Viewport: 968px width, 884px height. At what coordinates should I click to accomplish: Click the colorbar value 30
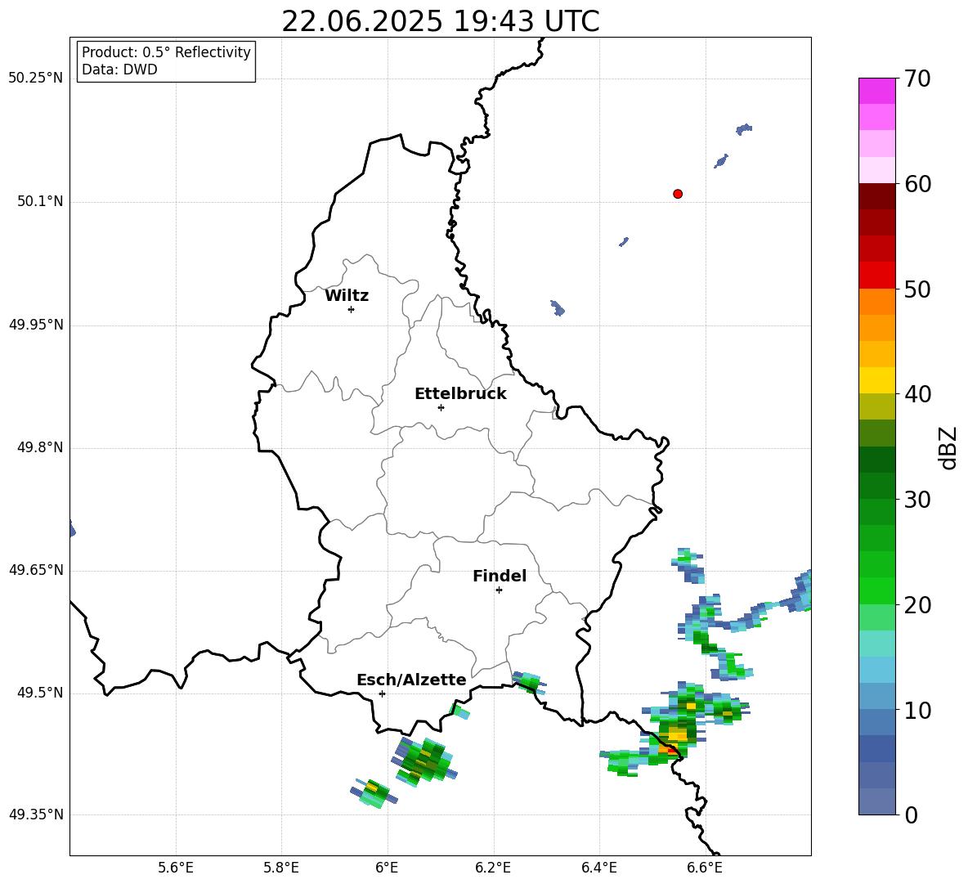tap(917, 500)
